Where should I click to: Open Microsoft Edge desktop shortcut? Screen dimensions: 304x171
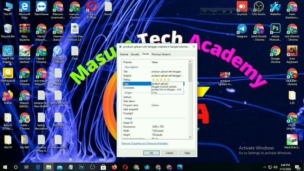(x=24, y=10)
